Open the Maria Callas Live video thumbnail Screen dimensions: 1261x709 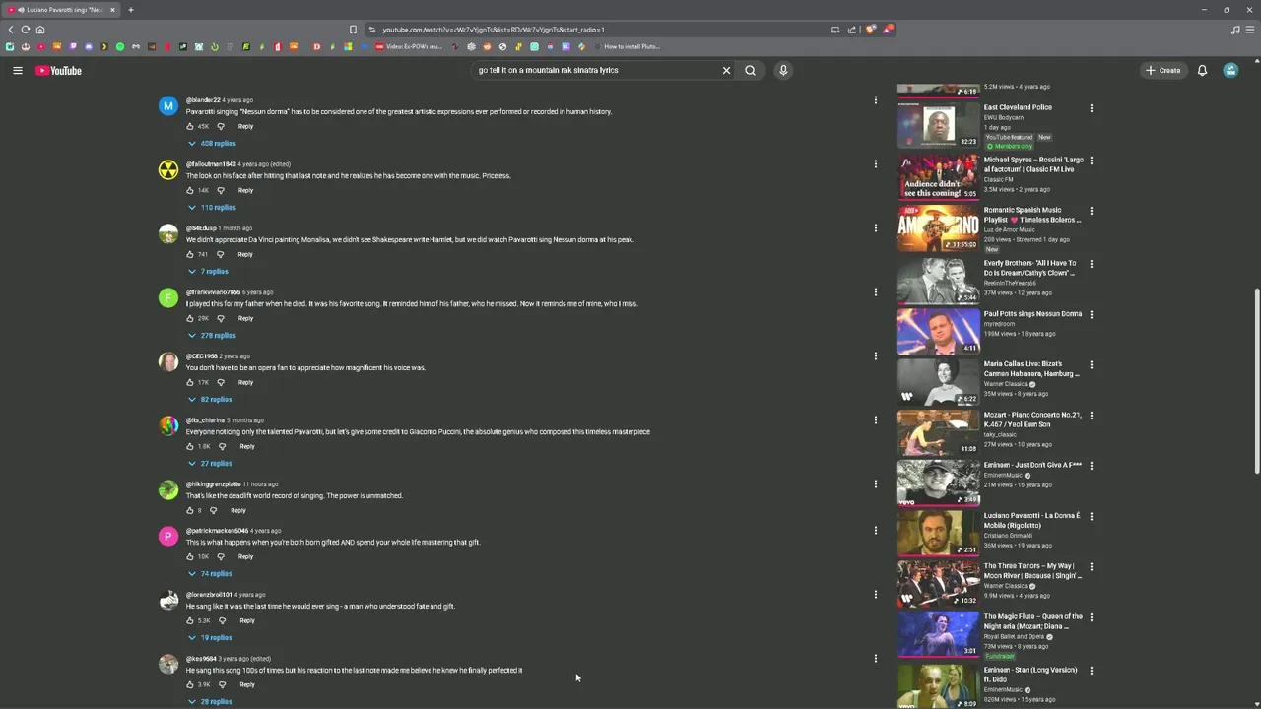tap(938, 381)
